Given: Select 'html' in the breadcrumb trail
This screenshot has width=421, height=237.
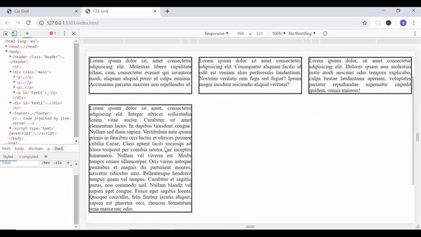Looking at the screenshot, I should [6, 149].
